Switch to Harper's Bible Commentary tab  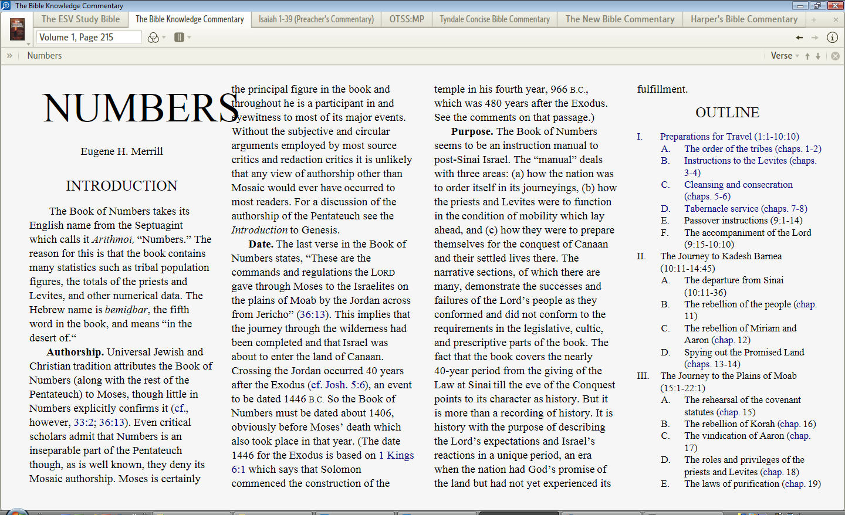tap(744, 19)
